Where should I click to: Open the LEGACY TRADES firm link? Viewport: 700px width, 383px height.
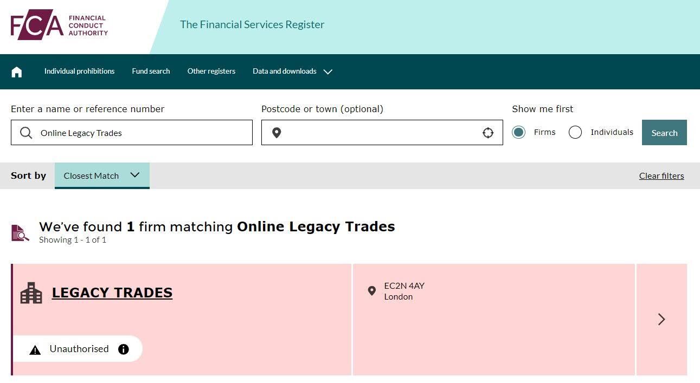tap(112, 293)
